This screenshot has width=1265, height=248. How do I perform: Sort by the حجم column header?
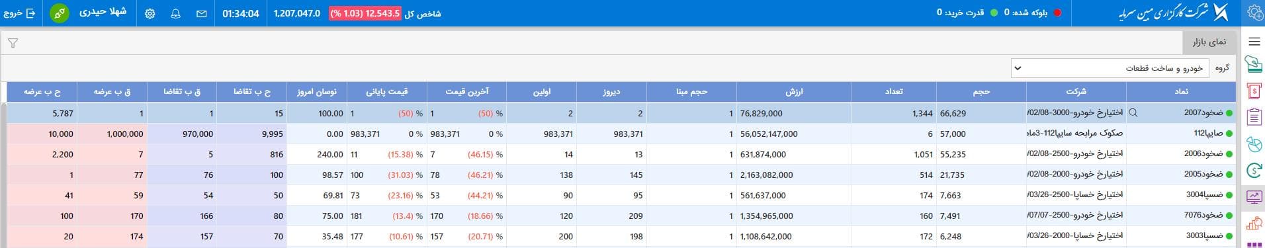coord(981,92)
